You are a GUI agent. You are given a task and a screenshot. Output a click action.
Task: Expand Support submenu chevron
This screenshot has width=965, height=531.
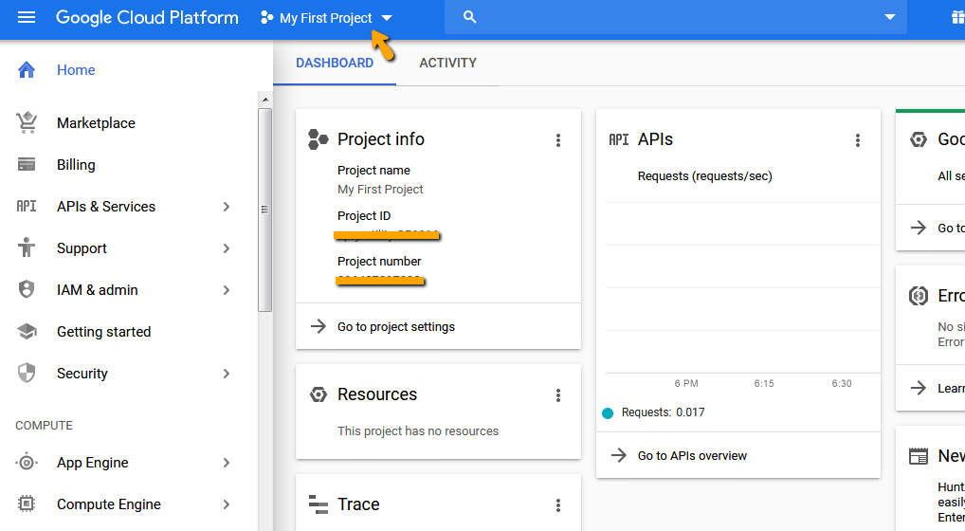[x=227, y=248]
